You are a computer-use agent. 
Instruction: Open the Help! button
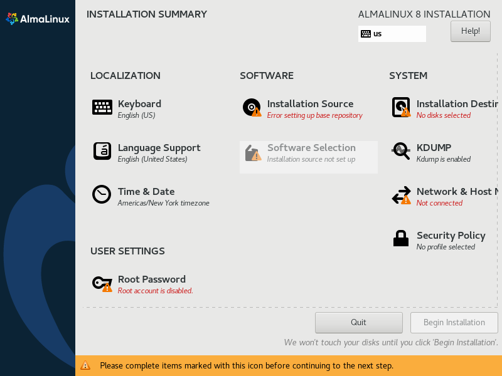(470, 31)
